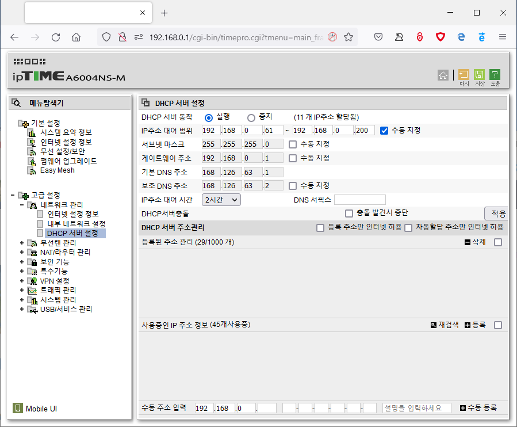Screen dimensions: 517x427
Task: Collapse the 네트워크 관리 tree node
Action: tap(22, 205)
